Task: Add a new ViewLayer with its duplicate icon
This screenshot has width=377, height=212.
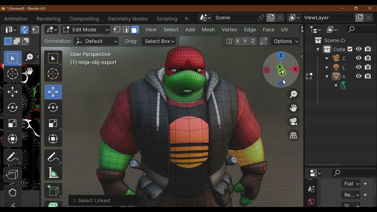Action: click(360, 18)
